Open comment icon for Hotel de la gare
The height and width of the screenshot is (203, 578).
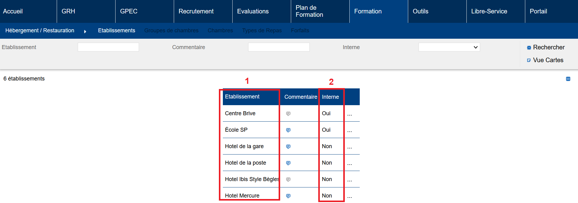(x=288, y=147)
